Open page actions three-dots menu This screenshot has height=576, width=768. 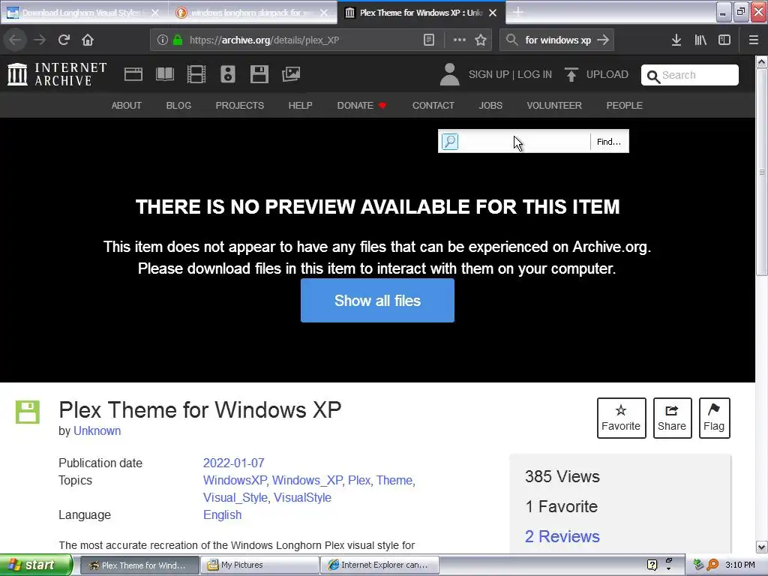tap(460, 40)
